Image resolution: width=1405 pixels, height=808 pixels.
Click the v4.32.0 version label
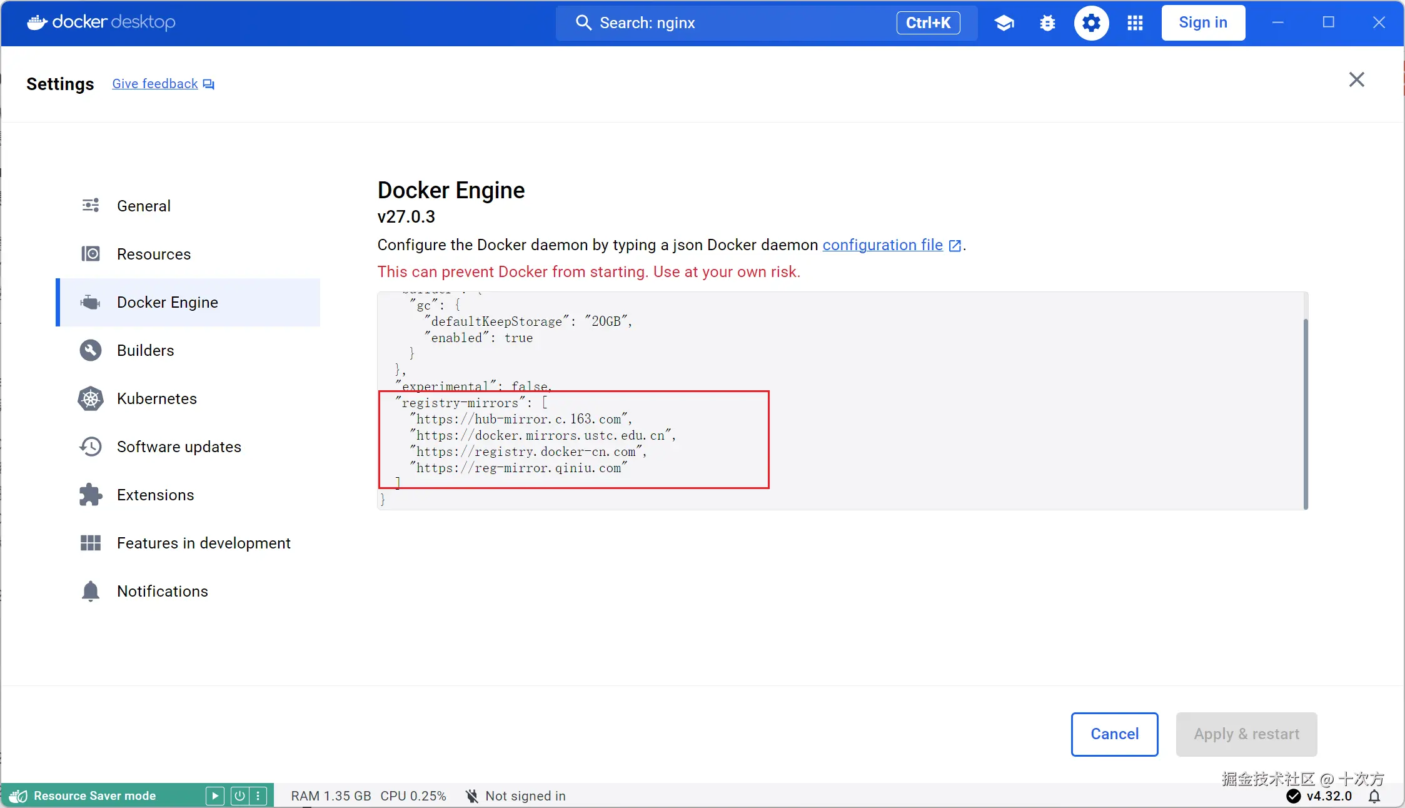(x=1329, y=796)
